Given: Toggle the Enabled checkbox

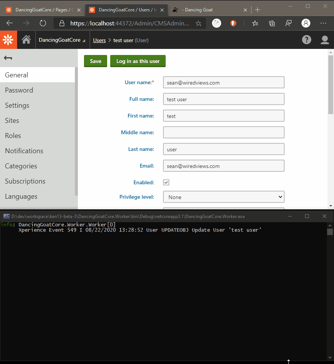Looking at the screenshot, I should click(x=166, y=182).
